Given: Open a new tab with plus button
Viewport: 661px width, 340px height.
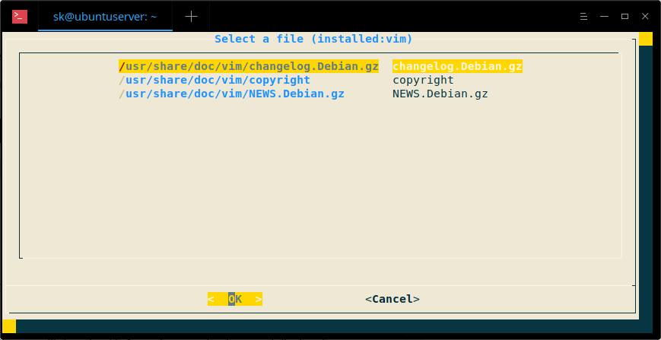Looking at the screenshot, I should pos(191,16).
